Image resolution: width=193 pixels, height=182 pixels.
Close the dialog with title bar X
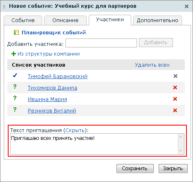pos(186,6)
